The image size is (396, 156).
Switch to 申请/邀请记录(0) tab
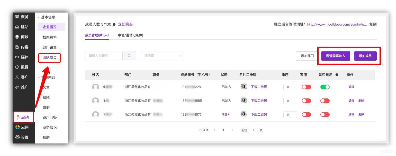coord(130,35)
